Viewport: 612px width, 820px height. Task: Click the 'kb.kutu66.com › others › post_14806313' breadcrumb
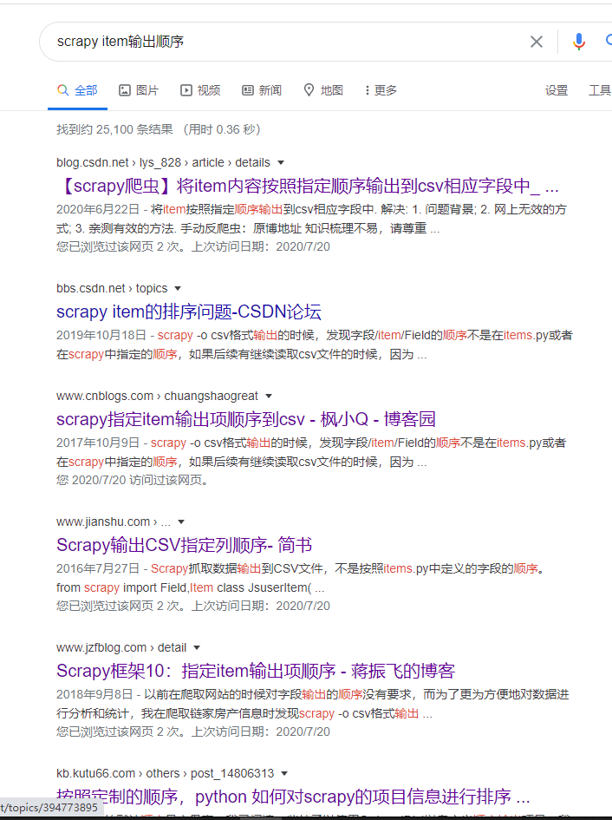pos(166,773)
